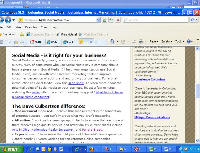Click the 5:02 PM taskbar clock
Screen dimensions: 200x153
coord(195,149)
